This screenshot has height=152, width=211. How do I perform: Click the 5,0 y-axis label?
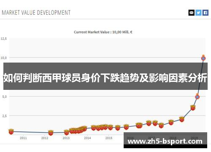pyautogui.click(x=5, y=97)
